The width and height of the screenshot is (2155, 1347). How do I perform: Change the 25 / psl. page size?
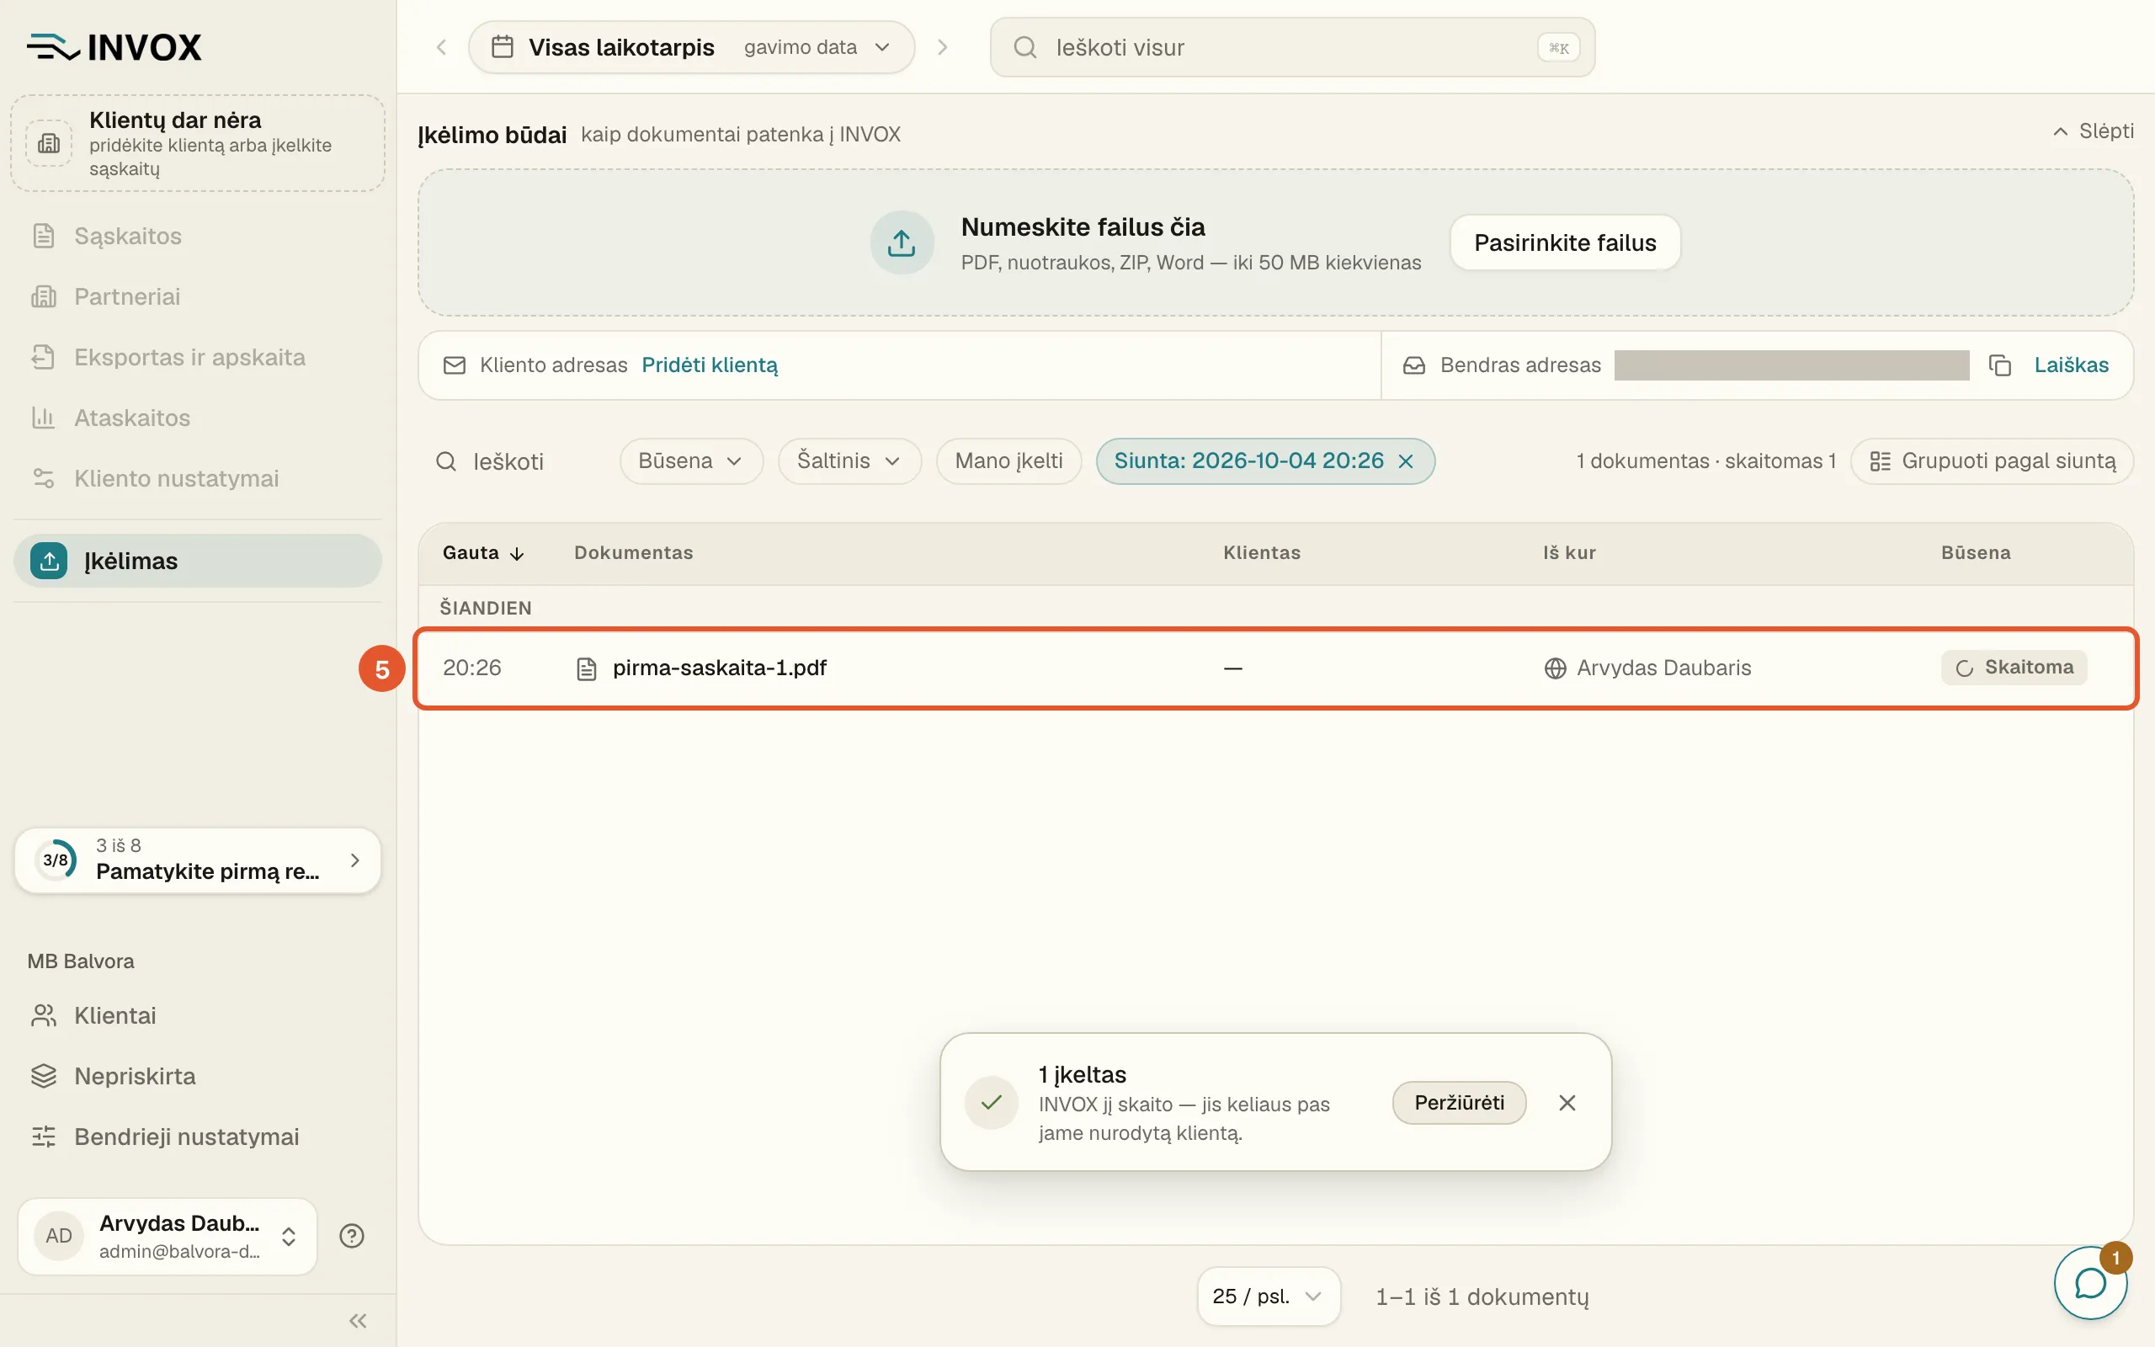[1267, 1296]
